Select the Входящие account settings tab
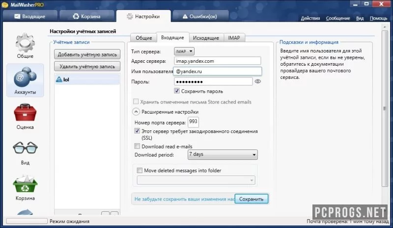 pyautogui.click(x=172, y=38)
